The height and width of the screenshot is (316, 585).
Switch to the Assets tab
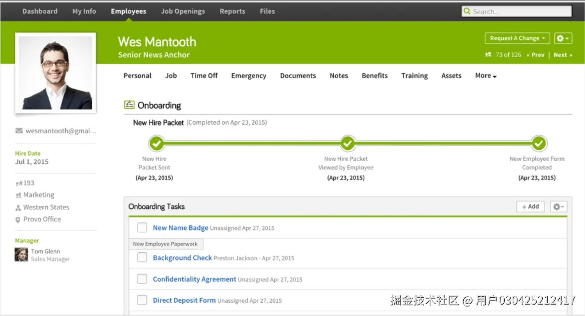coord(451,76)
